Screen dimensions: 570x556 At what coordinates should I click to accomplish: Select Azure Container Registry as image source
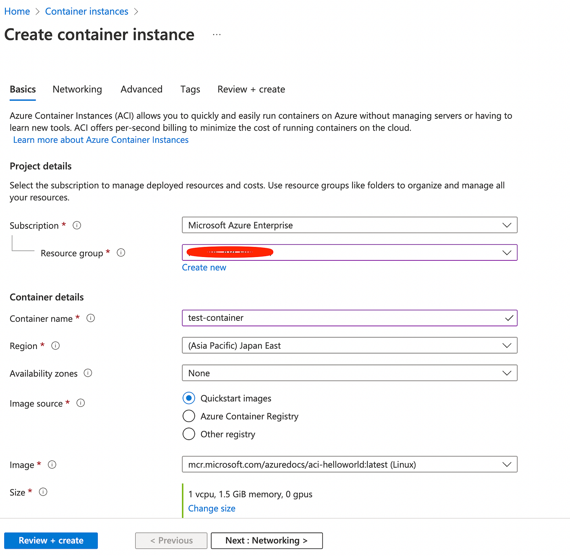coord(189,416)
